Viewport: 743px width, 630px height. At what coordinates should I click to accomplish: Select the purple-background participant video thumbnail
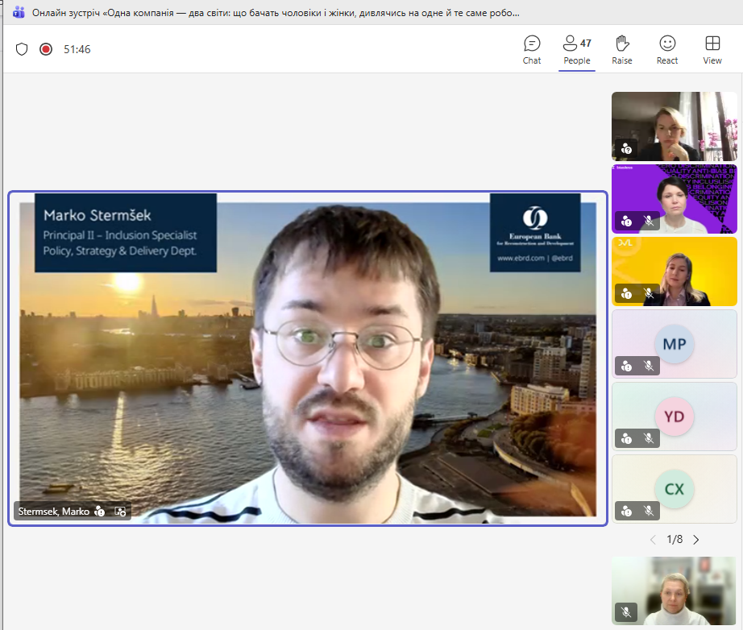point(674,198)
